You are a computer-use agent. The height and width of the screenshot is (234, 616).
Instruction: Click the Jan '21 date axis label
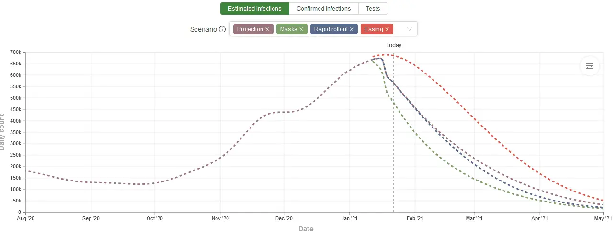click(x=349, y=219)
